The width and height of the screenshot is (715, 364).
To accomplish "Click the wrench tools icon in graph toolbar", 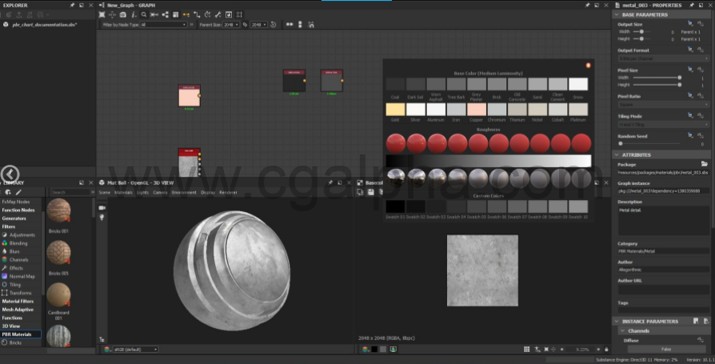I will click(218, 14).
